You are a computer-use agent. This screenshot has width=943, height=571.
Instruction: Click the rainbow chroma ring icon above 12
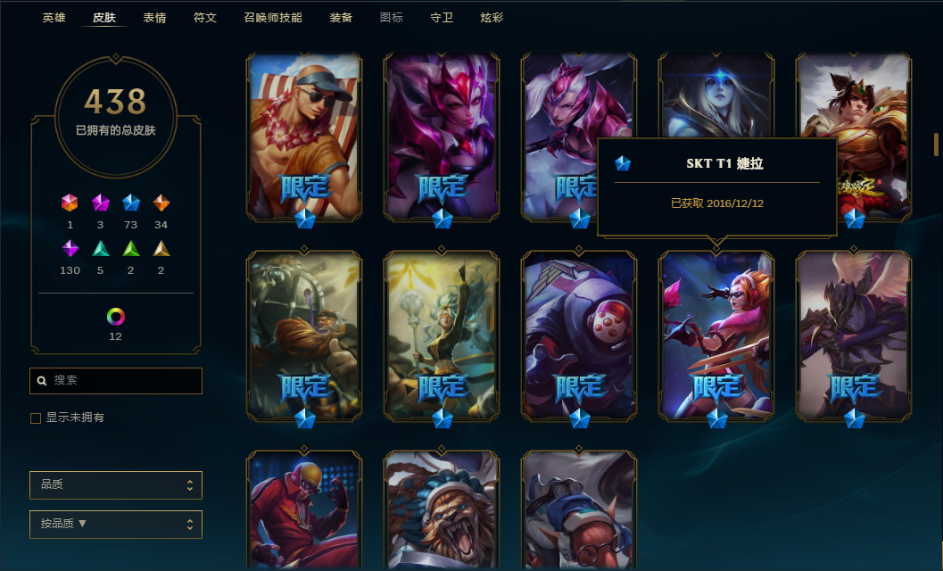coord(115,317)
